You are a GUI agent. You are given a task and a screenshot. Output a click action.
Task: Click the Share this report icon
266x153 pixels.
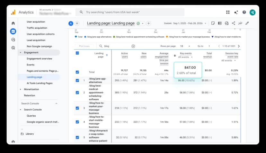(x=233, y=23)
